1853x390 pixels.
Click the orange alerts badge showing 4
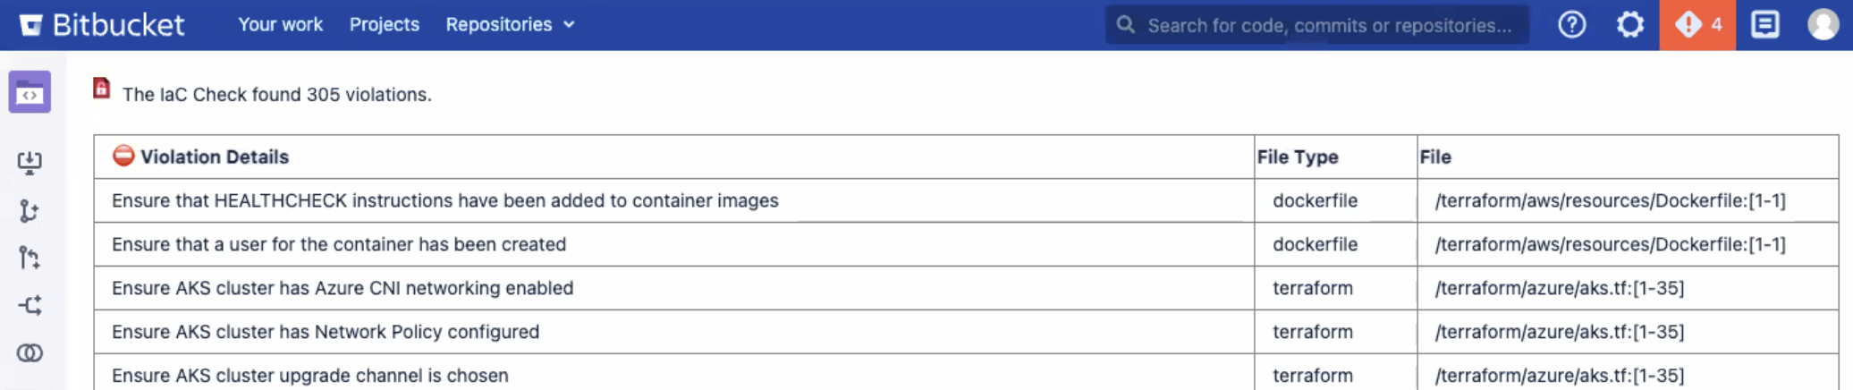(x=1696, y=25)
